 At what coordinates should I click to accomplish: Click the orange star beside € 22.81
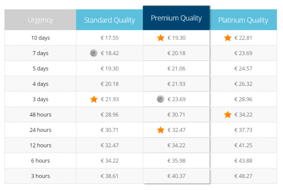pos(228,38)
